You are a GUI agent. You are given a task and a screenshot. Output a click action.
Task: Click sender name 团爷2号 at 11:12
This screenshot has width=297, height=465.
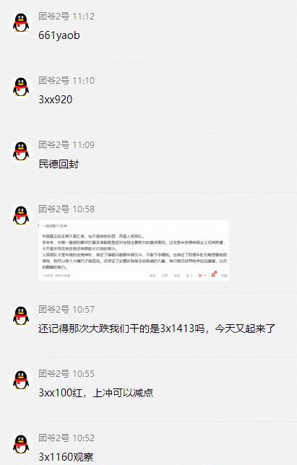pos(53,17)
